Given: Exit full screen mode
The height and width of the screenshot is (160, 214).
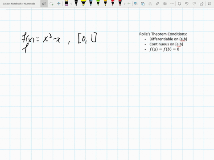Looking at the screenshot, I should [x=209, y=4].
